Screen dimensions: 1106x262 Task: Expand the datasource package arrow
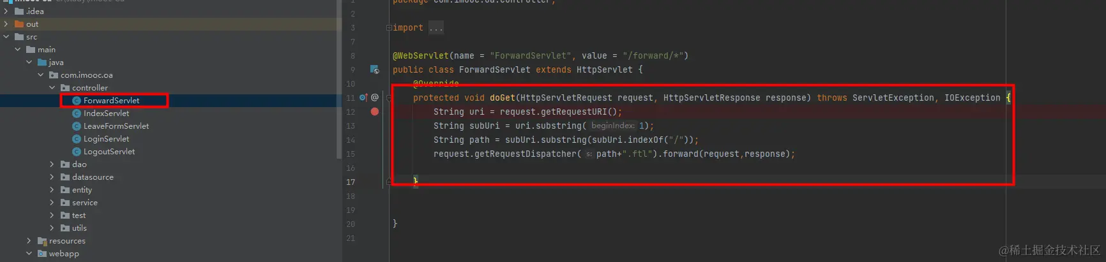52,177
